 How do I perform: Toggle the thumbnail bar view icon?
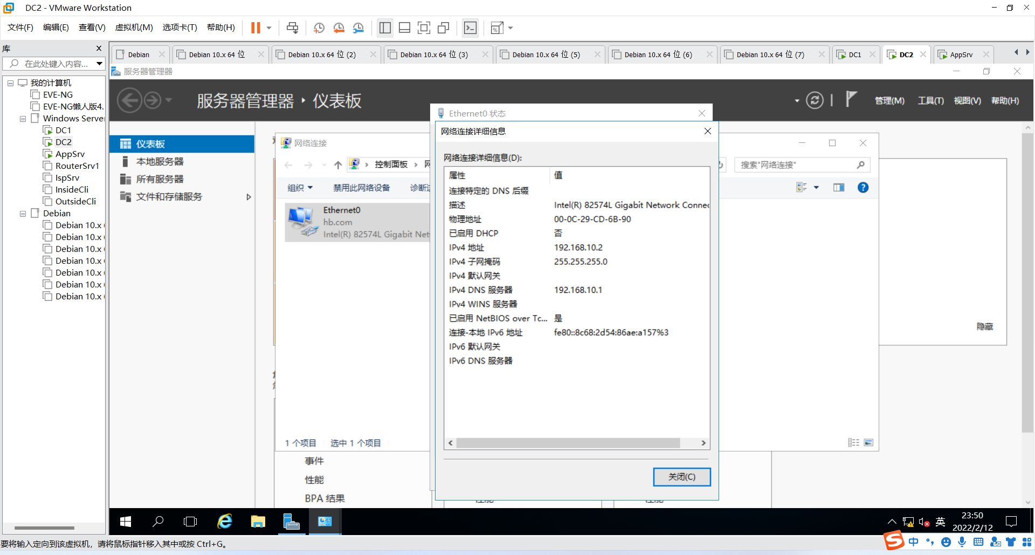[404, 28]
